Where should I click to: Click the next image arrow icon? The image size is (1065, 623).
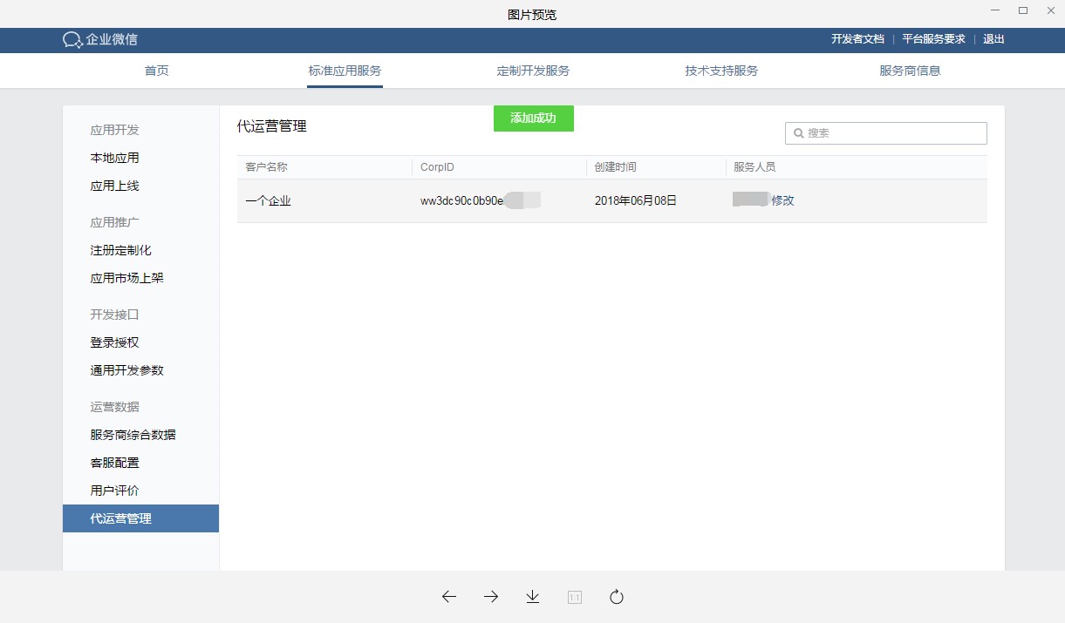(x=491, y=597)
